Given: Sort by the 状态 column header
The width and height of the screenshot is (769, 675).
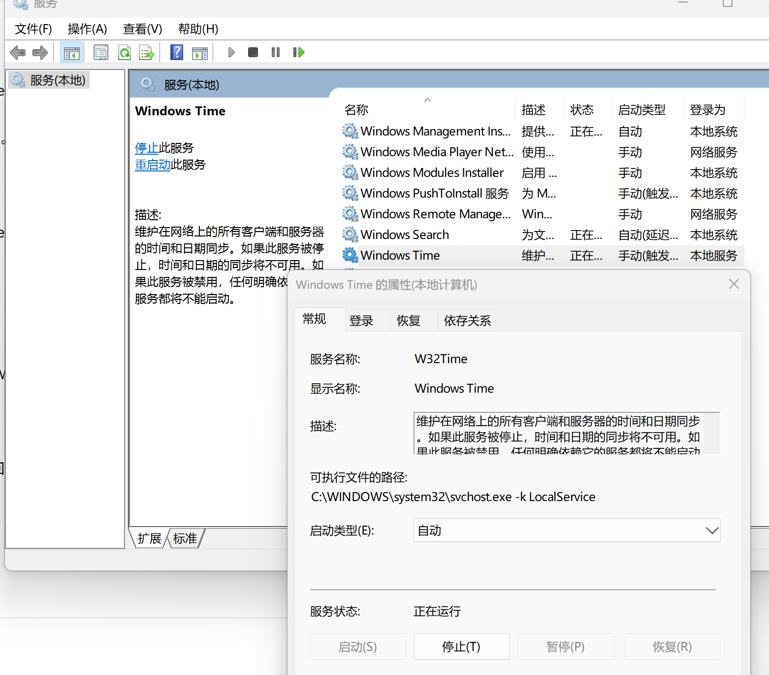Looking at the screenshot, I should point(588,109).
